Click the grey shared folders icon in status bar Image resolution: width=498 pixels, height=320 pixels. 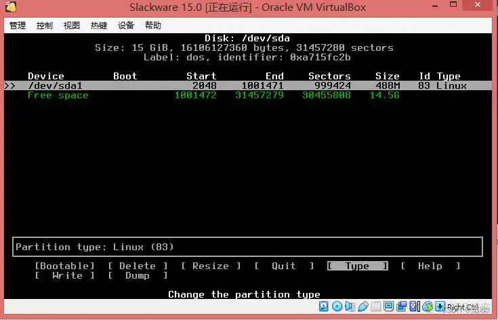(x=376, y=306)
